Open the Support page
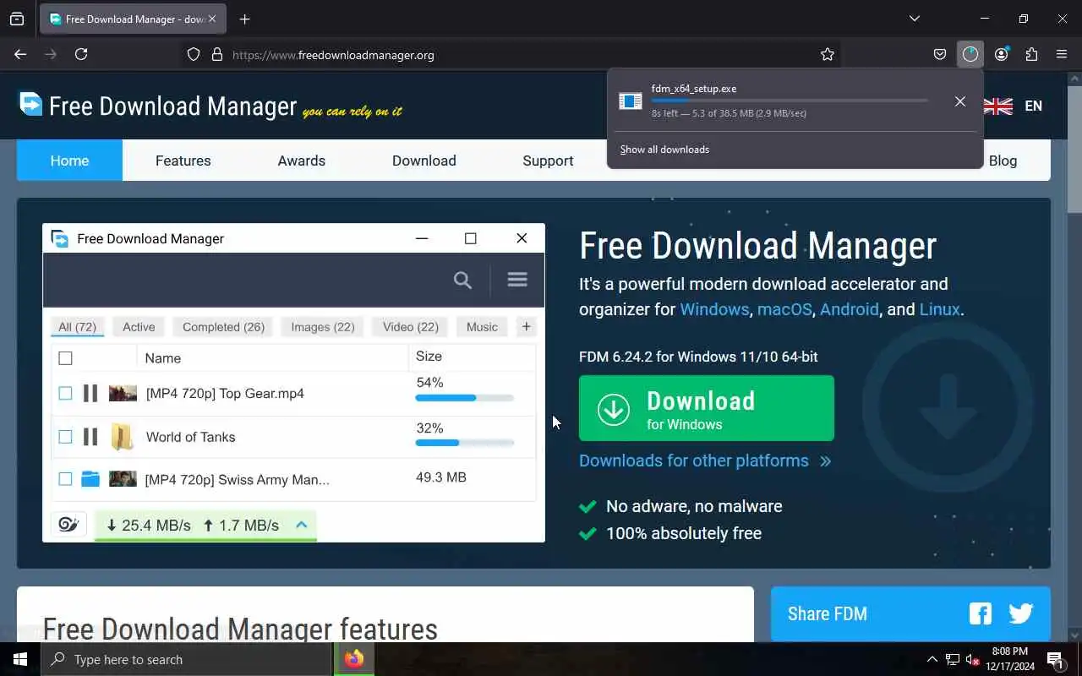Viewport: 1082px width, 676px height. [x=548, y=161]
